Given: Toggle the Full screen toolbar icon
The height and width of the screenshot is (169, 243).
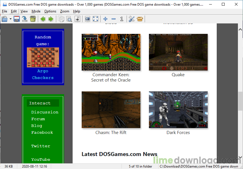Looking at the screenshot, I should [96, 19].
